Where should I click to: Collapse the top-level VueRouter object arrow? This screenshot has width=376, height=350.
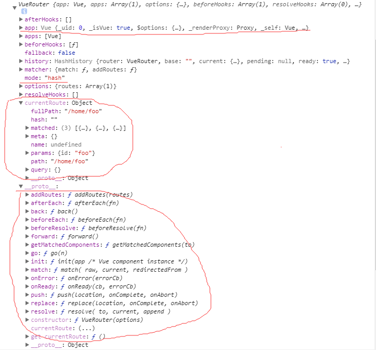pyautogui.click(x=15, y=8)
